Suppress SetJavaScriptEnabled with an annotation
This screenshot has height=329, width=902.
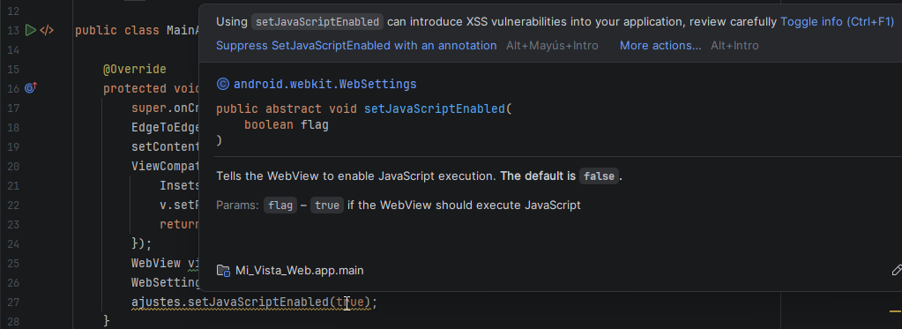(x=356, y=46)
